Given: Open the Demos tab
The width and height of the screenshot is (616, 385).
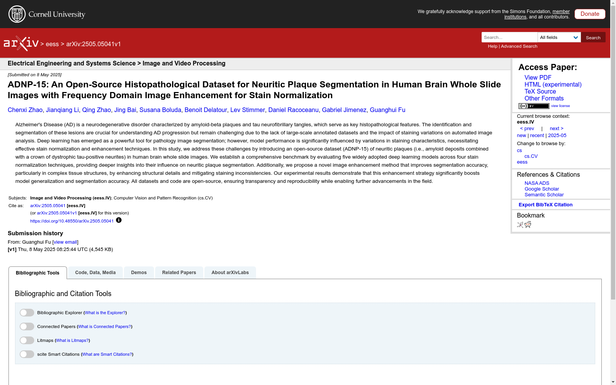Looking at the screenshot, I should [139, 273].
